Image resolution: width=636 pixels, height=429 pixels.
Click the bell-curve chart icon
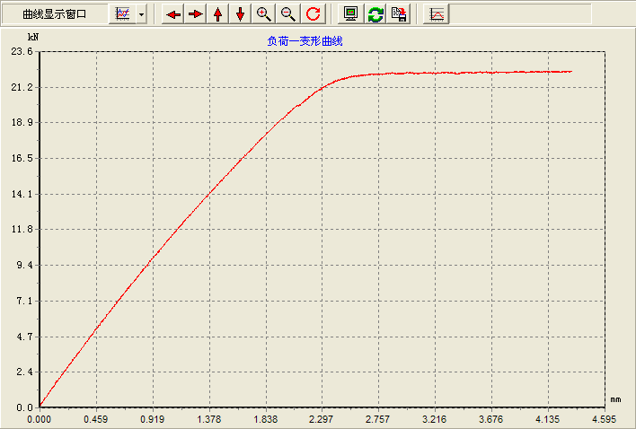(436, 14)
